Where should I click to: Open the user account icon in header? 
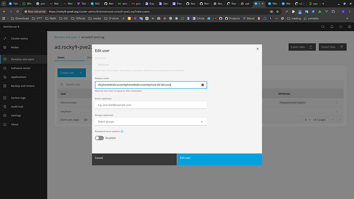(x=349, y=27)
